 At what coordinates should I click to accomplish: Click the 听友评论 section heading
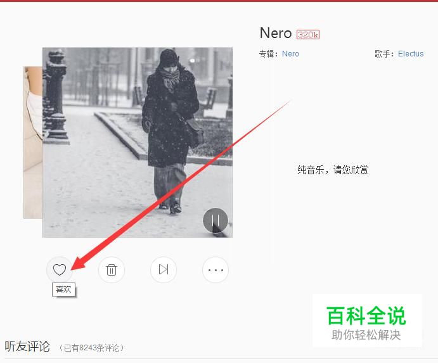[x=27, y=347]
